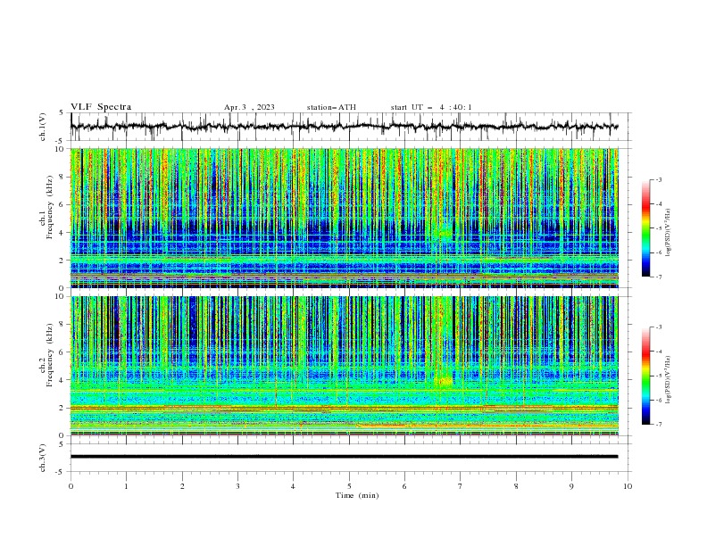Click the ch.2 spectrogram panel
This screenshot has width=707, height=546.
click(x=344, y=366)
